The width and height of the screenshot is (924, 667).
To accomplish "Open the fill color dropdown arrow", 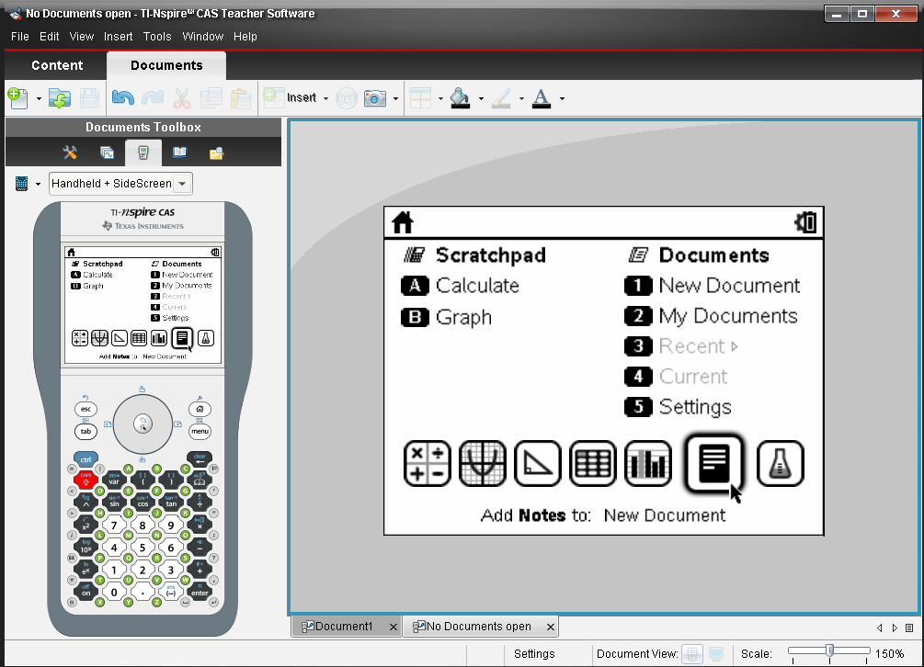I will (x=481, y=99).
